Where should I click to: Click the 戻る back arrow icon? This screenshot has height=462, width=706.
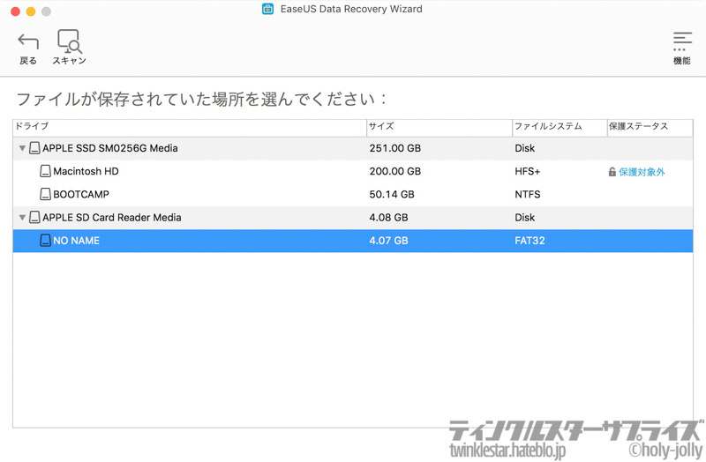click(x=28, y=41)
